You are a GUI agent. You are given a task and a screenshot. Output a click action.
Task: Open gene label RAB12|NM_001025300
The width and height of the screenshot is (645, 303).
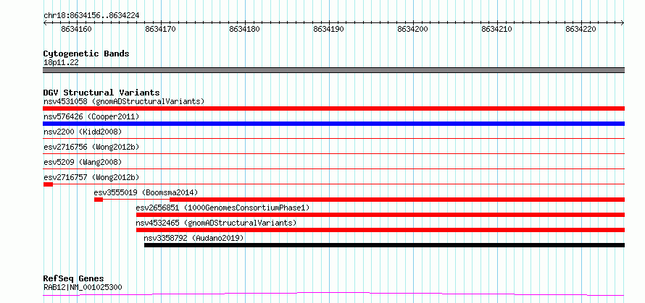point(83,287)
